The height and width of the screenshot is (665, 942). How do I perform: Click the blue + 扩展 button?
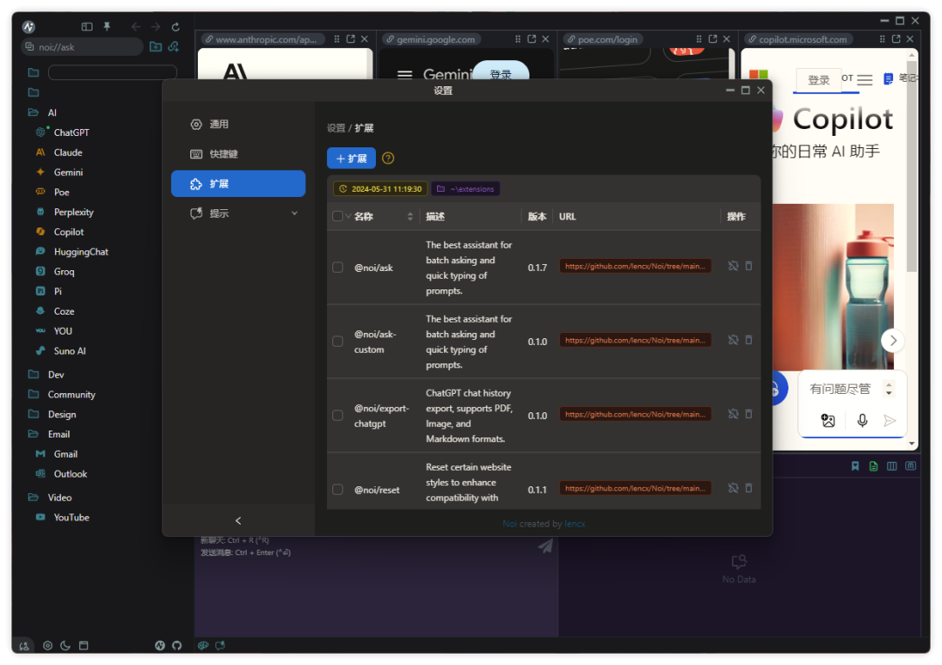pyautogui.click(x=352, y=159)
